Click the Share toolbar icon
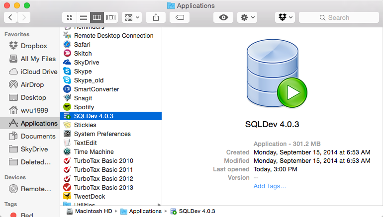The image size is (383, 217). (x=156, y=17)
